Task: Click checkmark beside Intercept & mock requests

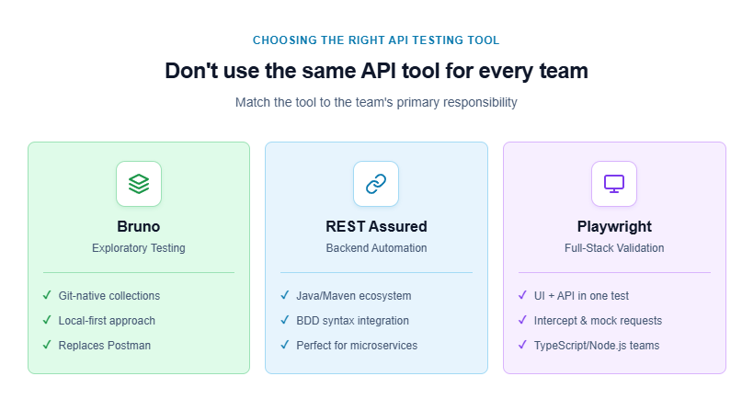Action: pyautogui.click(x=523, y=320)
